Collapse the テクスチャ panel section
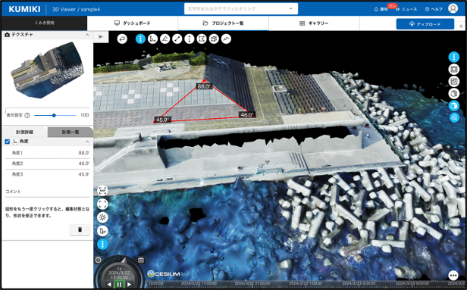 [x=87, y=35]
